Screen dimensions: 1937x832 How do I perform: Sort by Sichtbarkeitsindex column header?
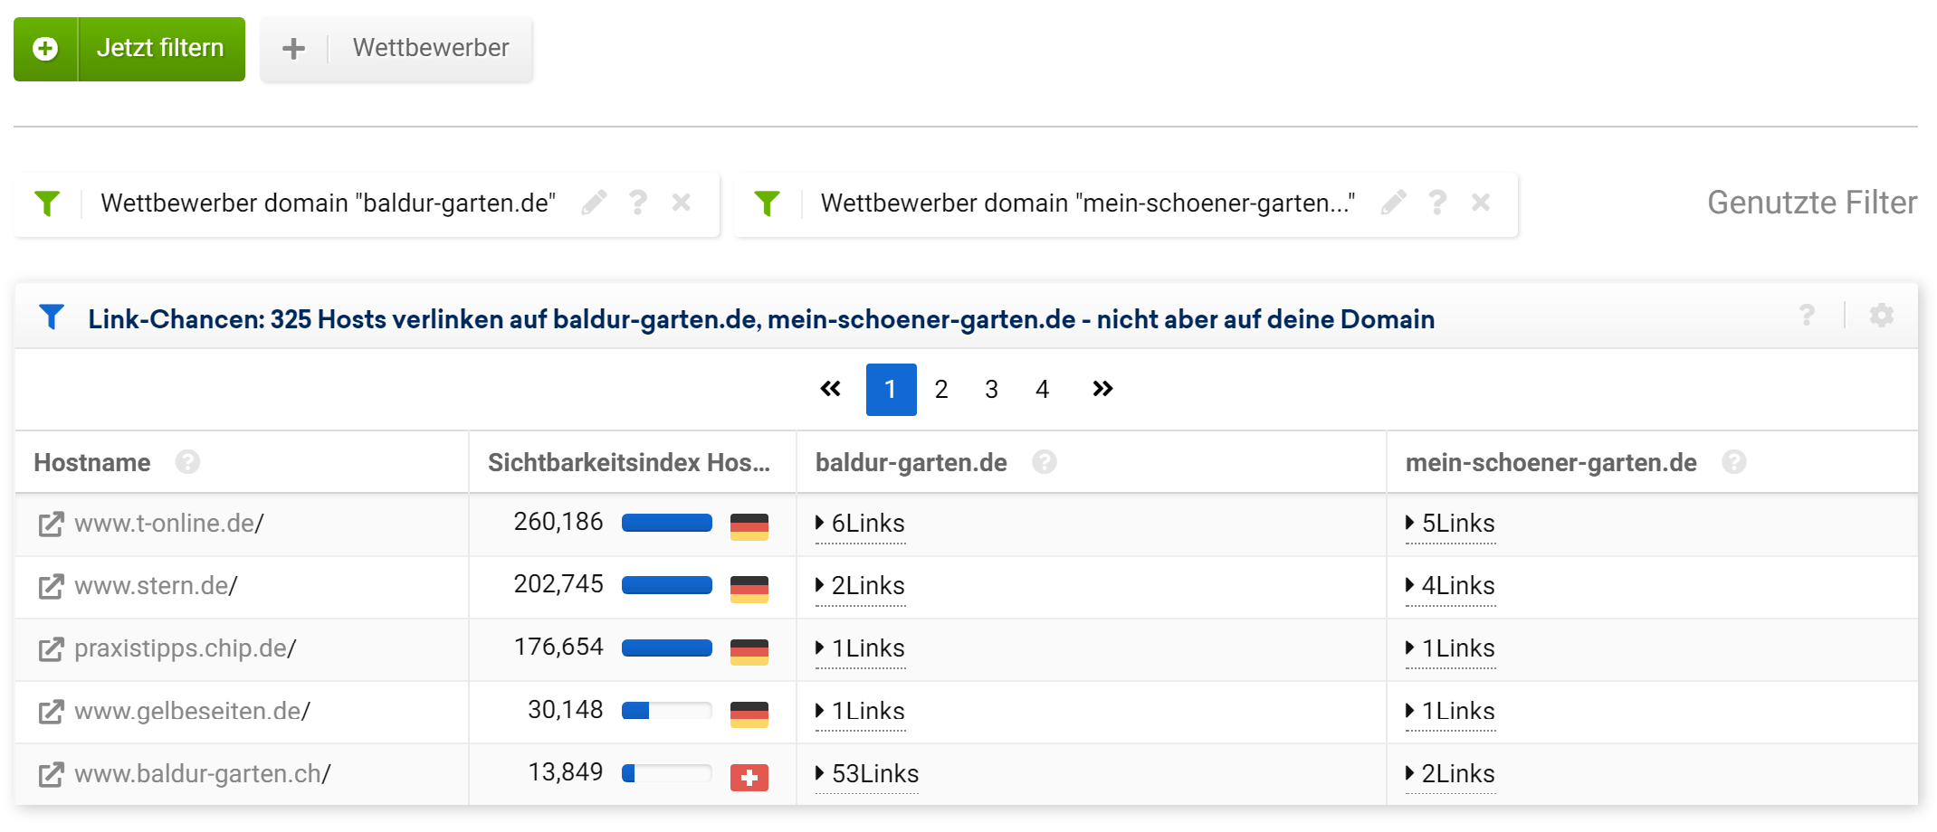point(629,463)
